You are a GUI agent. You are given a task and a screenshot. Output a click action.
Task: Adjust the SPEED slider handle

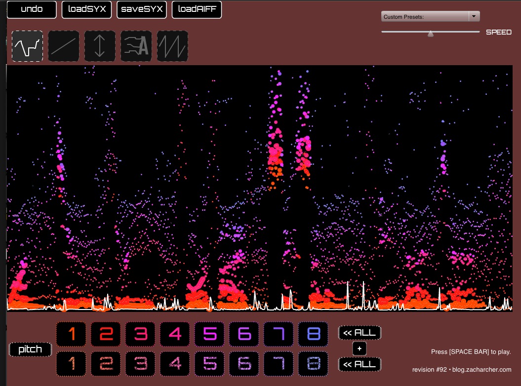430,33
